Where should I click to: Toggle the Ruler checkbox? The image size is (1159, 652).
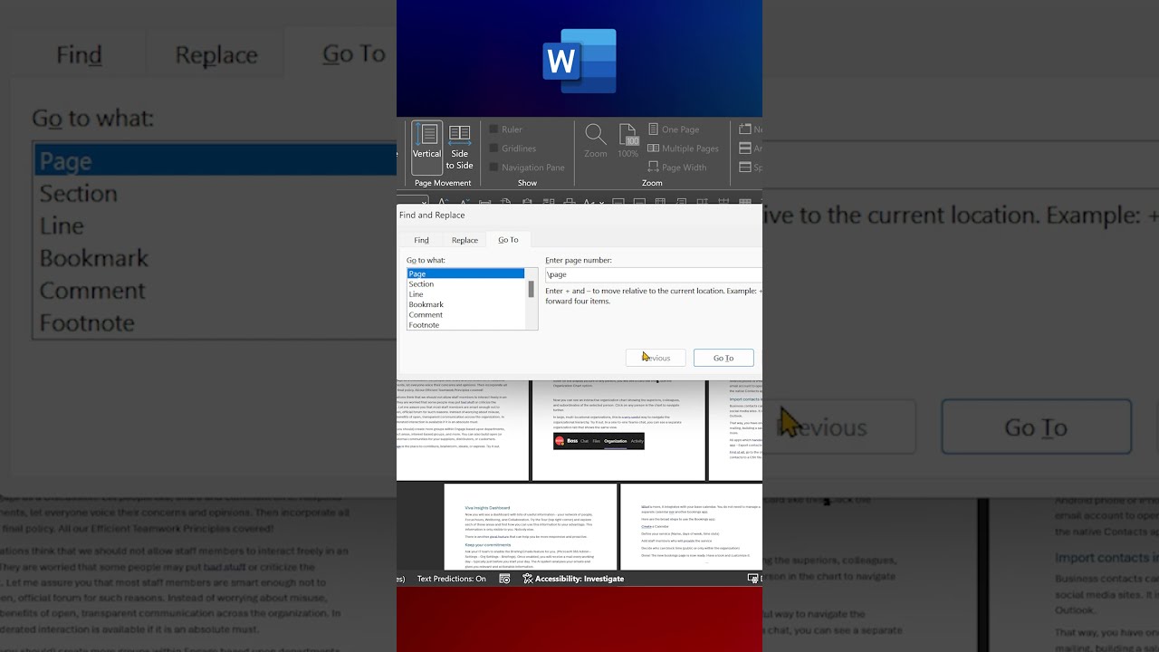click(493, 129)
